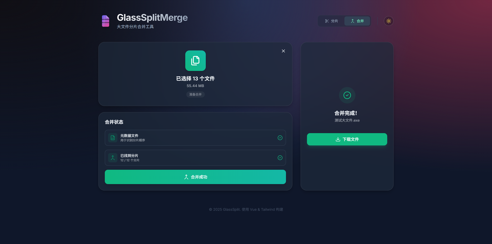Image resolution: width=492 pixels, height=244 pixels.
Task: Click the GlassSplitMerge title text
Action: coord(152,18)
